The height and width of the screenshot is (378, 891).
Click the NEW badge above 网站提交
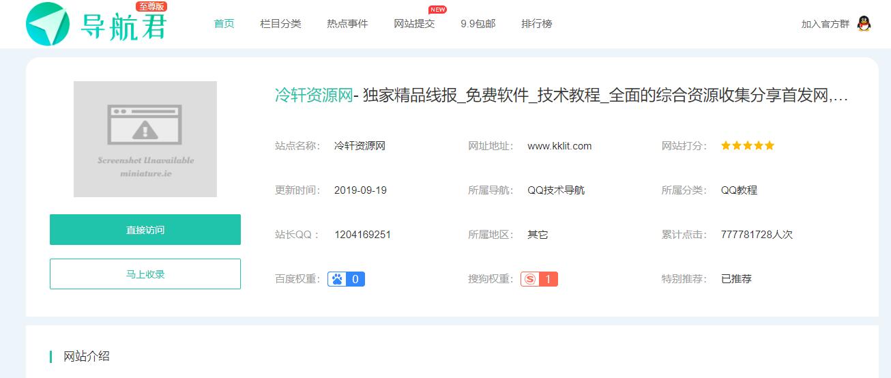437,10
